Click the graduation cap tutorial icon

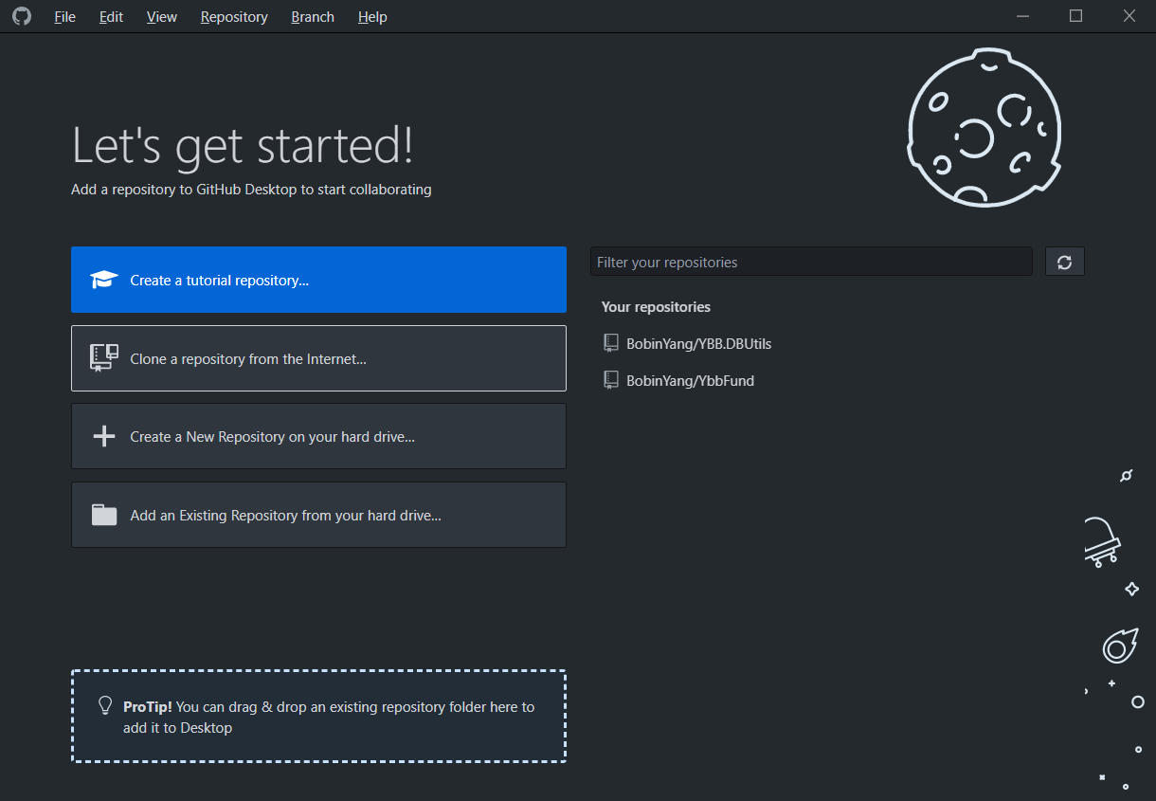pyautogui.click(x=104, y=280)
